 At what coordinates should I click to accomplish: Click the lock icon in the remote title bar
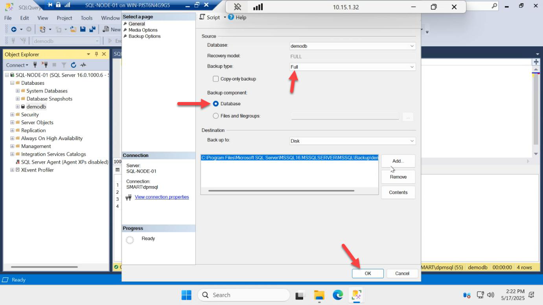[58, 5]
